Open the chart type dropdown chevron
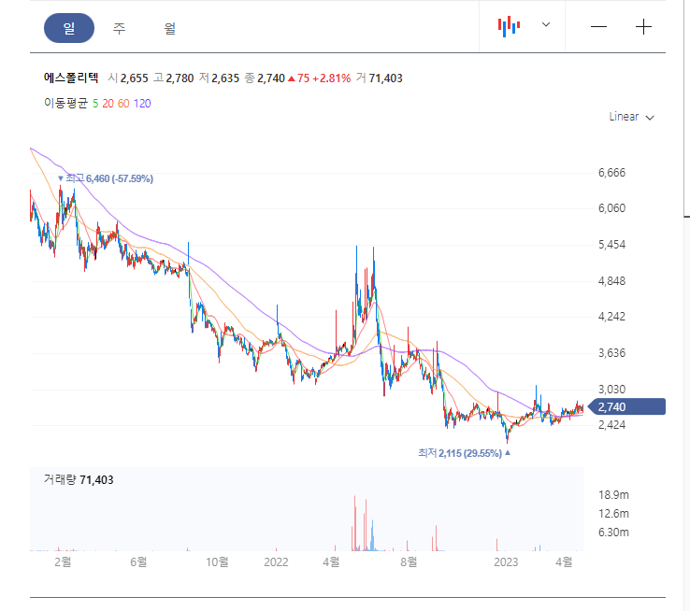The width and height of the screenshot is (690, 611). [x=546, y=24]
